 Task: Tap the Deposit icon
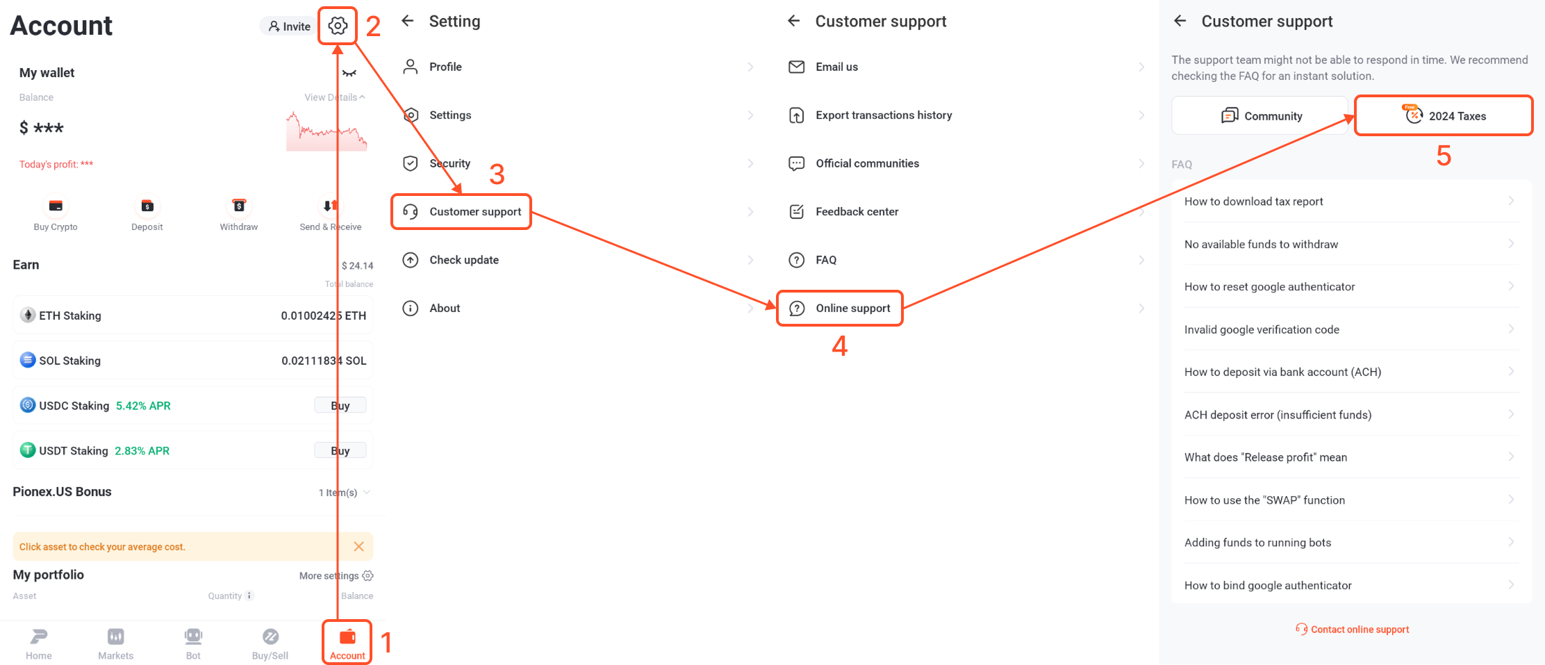tap(147, 206)
